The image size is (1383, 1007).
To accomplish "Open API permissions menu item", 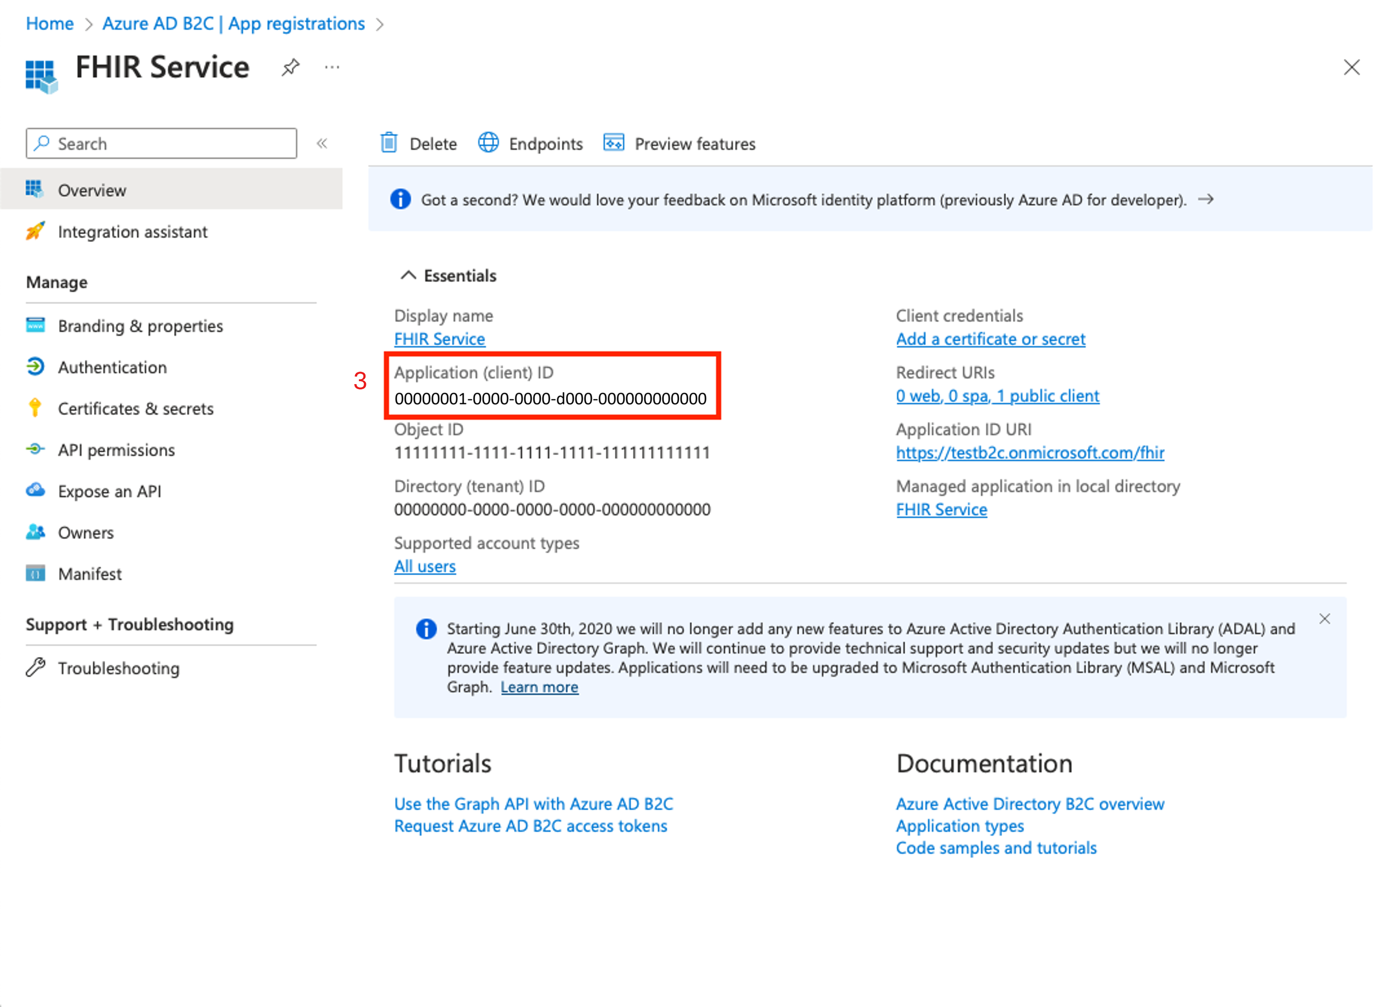I will (117, 450).
